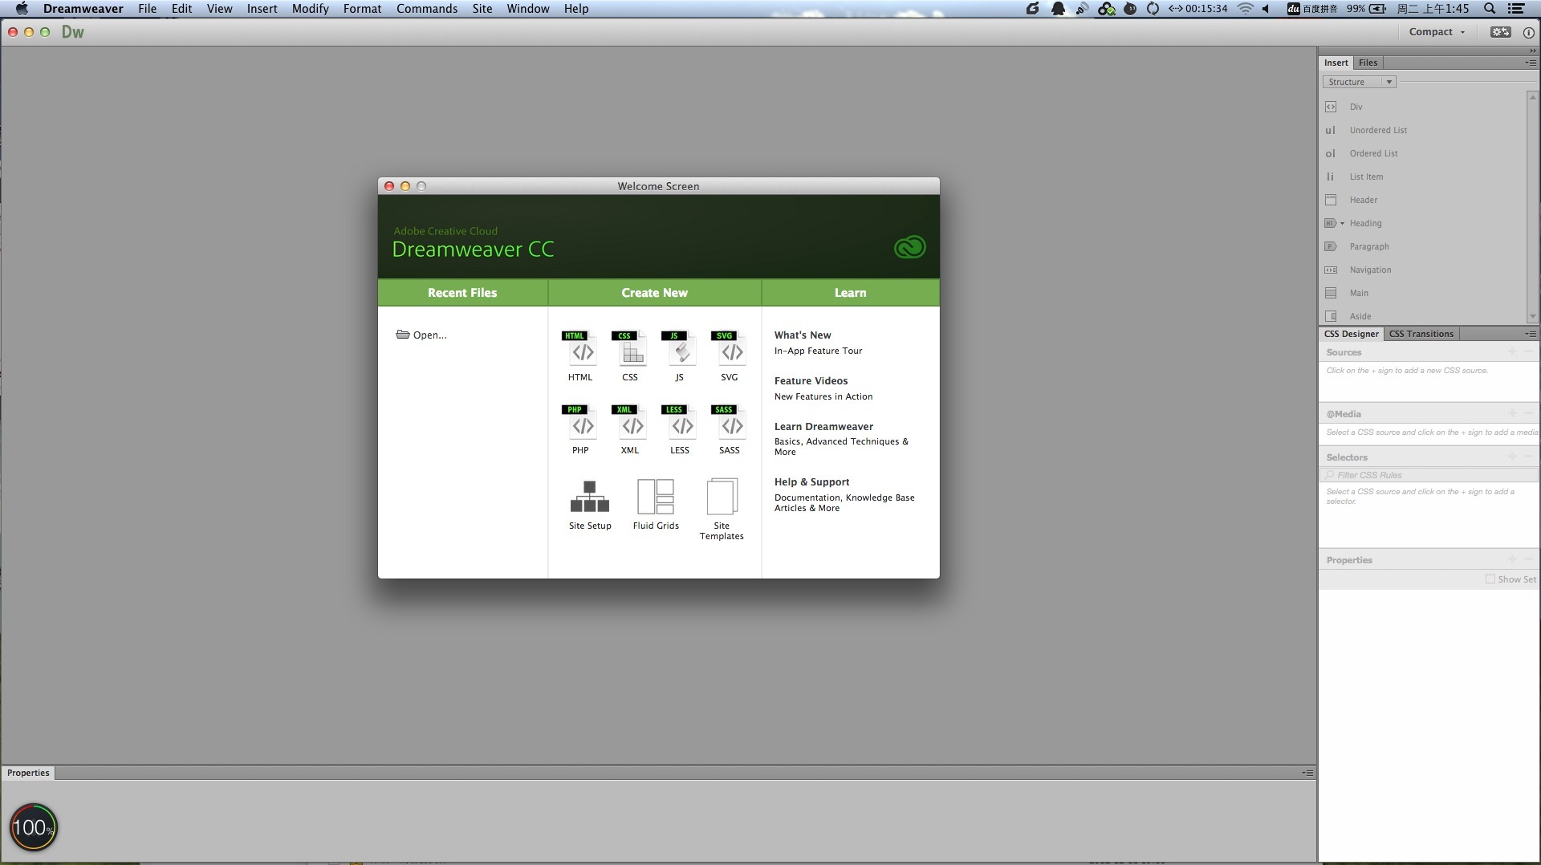1541x865 pixels.
Task: Create a new JS file
Action: (x=680, y=355)
